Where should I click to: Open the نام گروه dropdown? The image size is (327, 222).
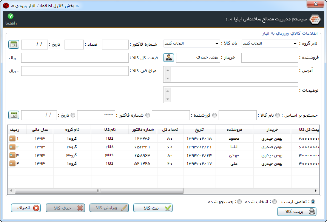[295, 44]
